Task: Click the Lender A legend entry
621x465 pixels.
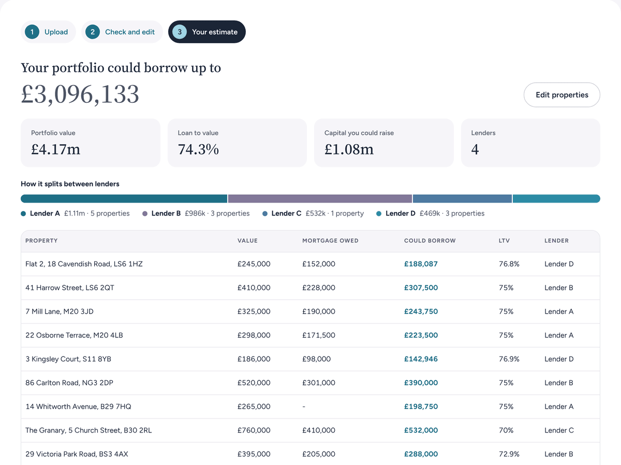Action: point(75,213)
